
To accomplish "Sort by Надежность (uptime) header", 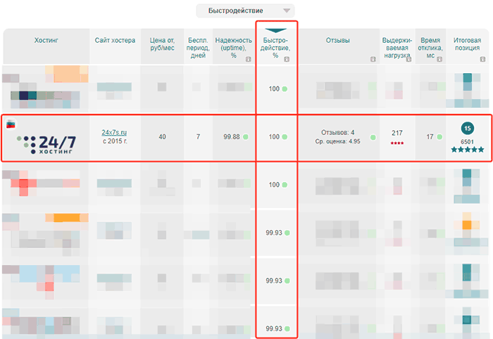I will 233,48.
